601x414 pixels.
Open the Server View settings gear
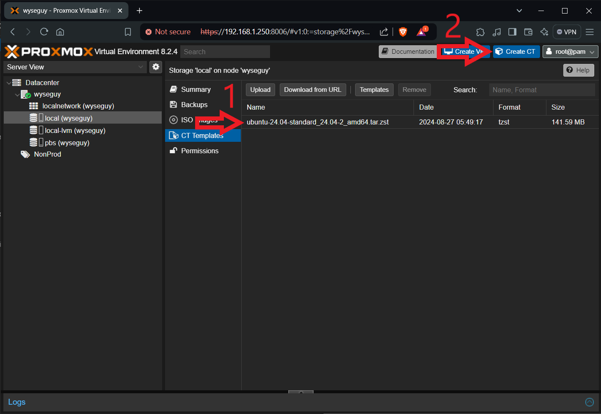coord(156,67)
